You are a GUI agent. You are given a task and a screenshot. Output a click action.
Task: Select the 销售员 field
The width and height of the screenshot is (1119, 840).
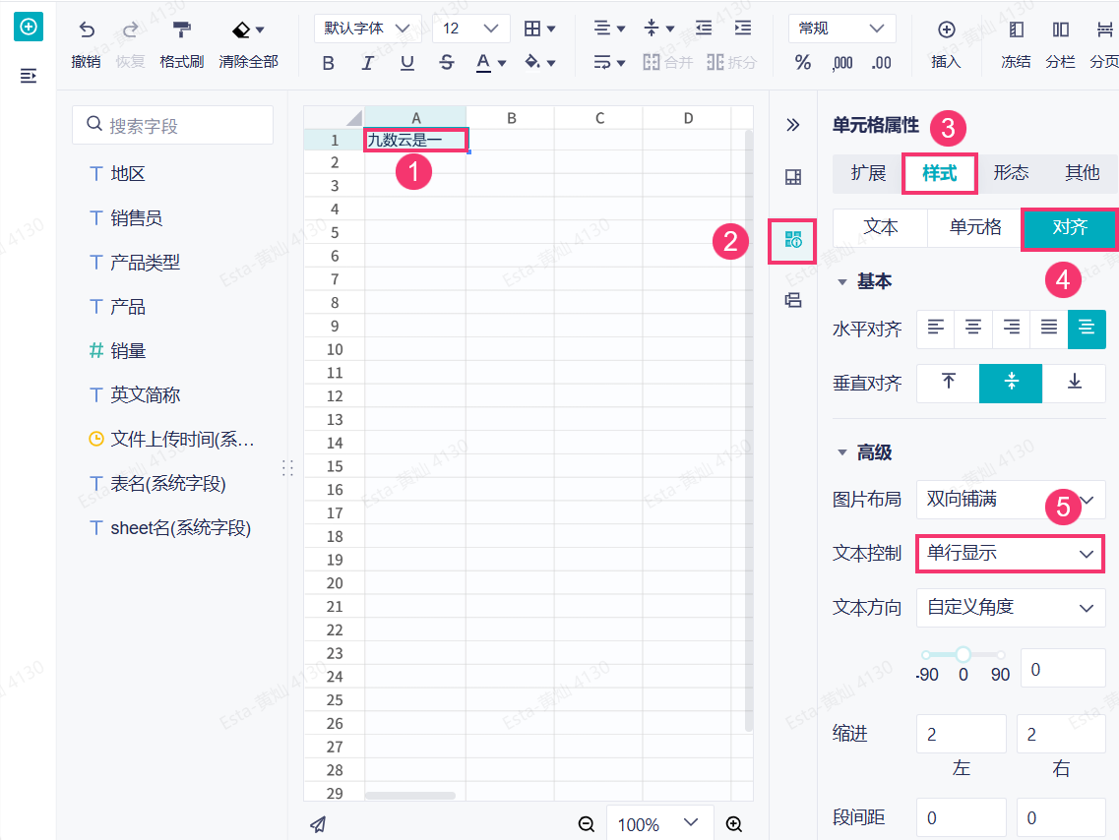[x=136, y=218]
